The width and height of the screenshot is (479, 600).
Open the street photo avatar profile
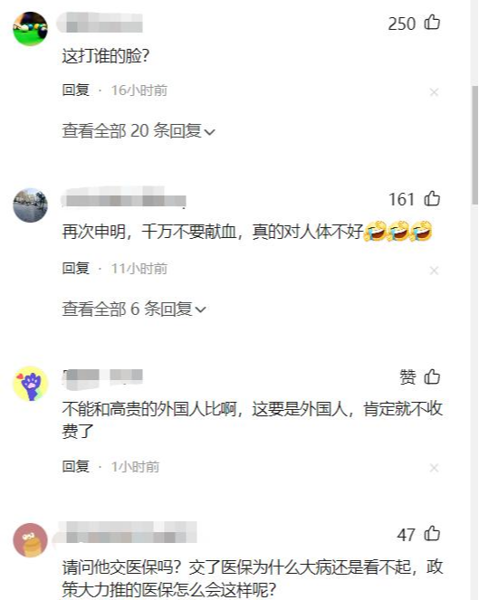(x=30, y=205)
